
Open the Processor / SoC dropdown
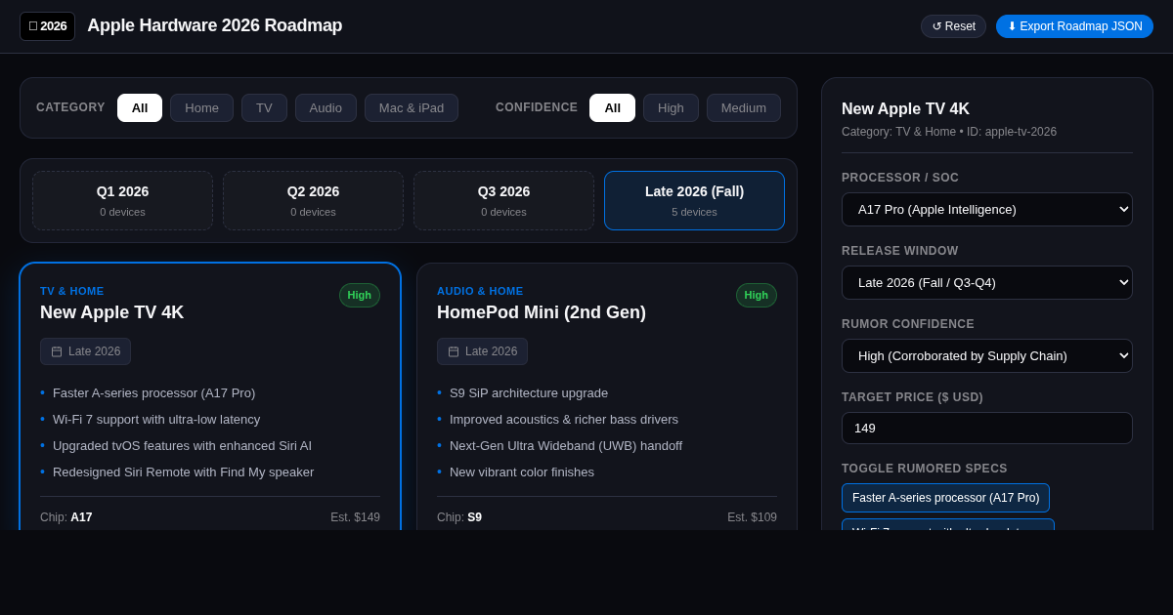click(987, 209)
